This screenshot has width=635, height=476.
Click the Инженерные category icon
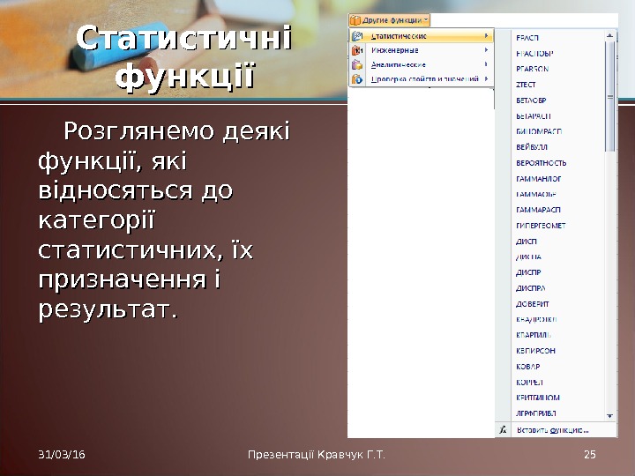click(357, 50)
